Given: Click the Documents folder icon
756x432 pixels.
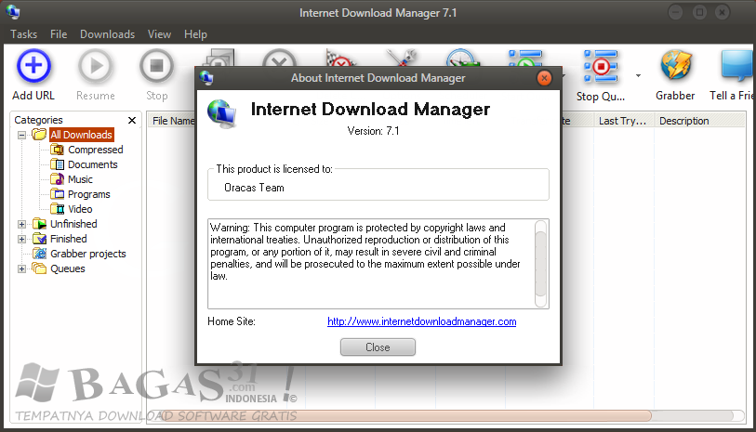Looking at the screenshot, I should [x=58, y=164].
